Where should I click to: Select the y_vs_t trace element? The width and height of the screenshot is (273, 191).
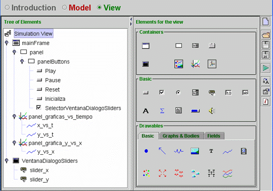point(45,134)
